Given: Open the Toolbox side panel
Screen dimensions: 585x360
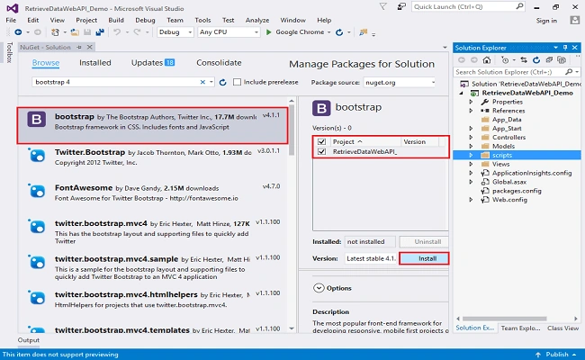Looking at the screenshot, I should tap(9, 52).
